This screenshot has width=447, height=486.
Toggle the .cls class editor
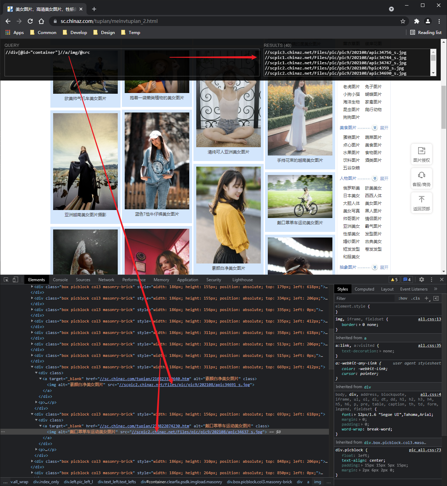click(415, 298)
